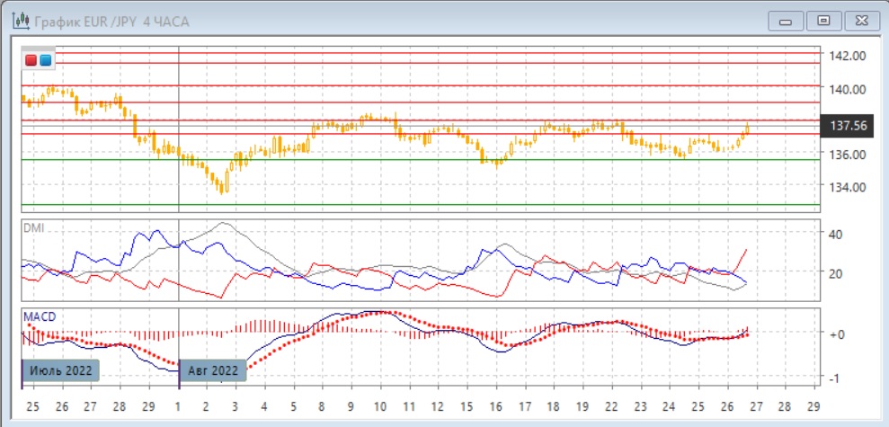Click the 40 level on DMI scale

[834, 235]
